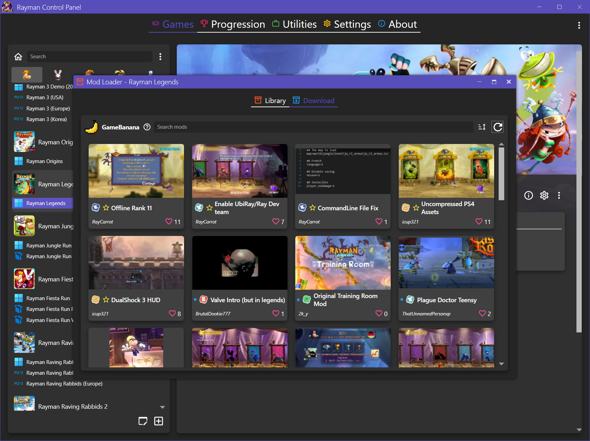This screenshot has height=441, width=590.
Task: Expand the Rayman Raving Rabbids 2 group
Action: 162,407
